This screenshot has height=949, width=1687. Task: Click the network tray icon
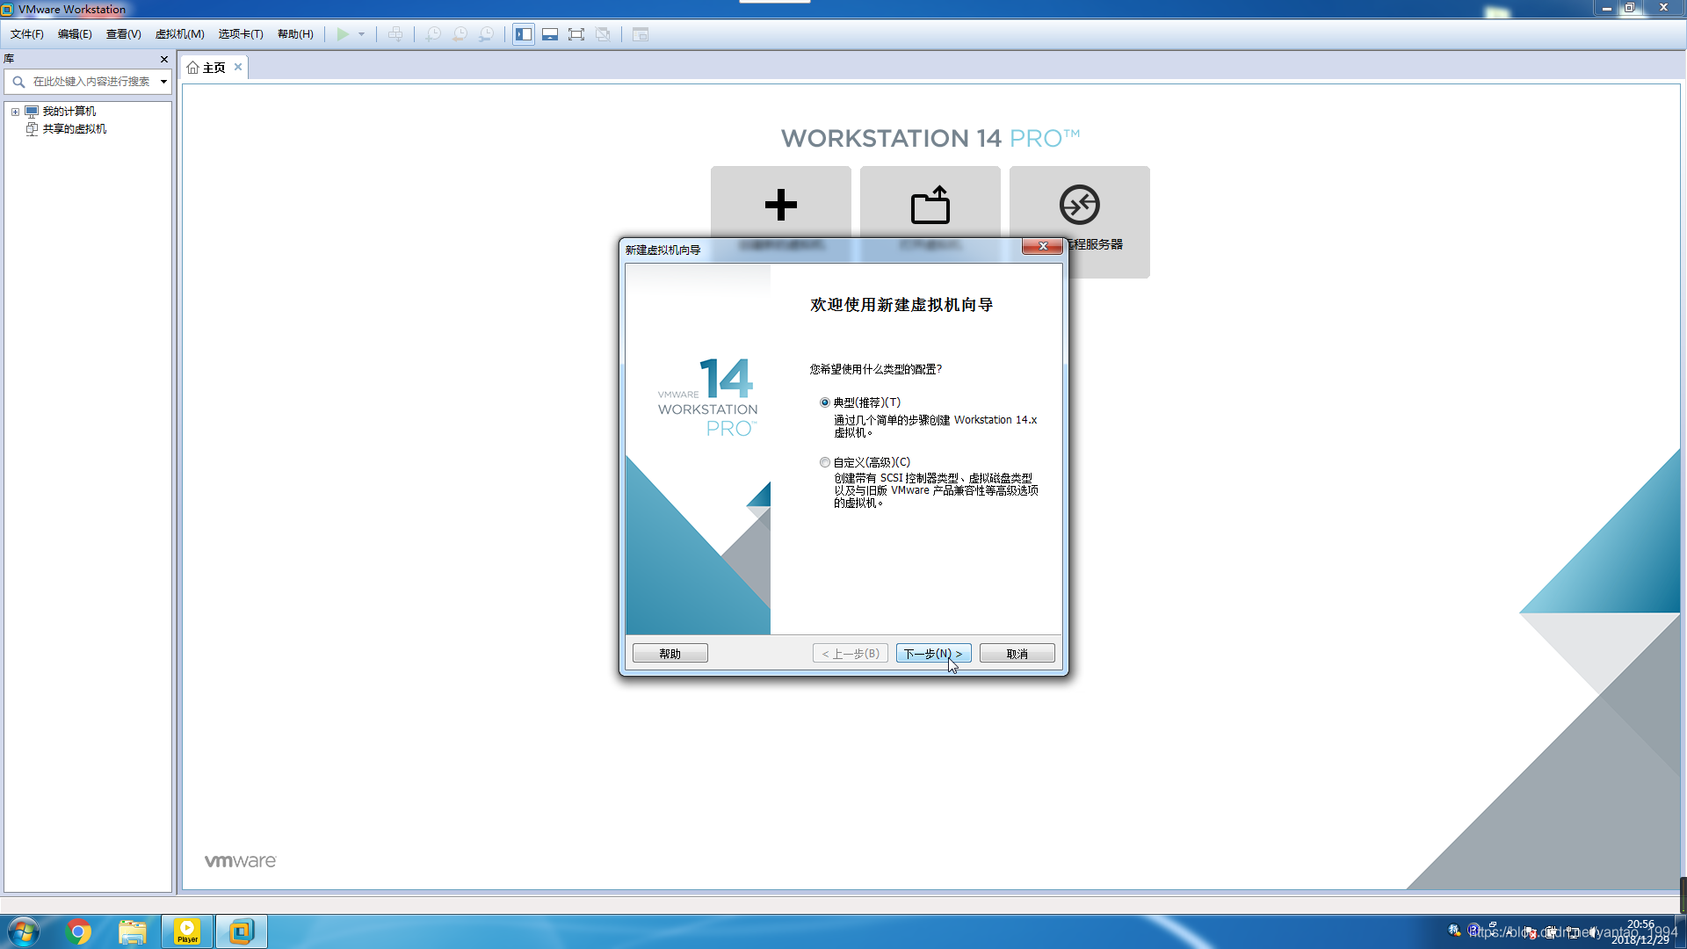(1573, 932)
